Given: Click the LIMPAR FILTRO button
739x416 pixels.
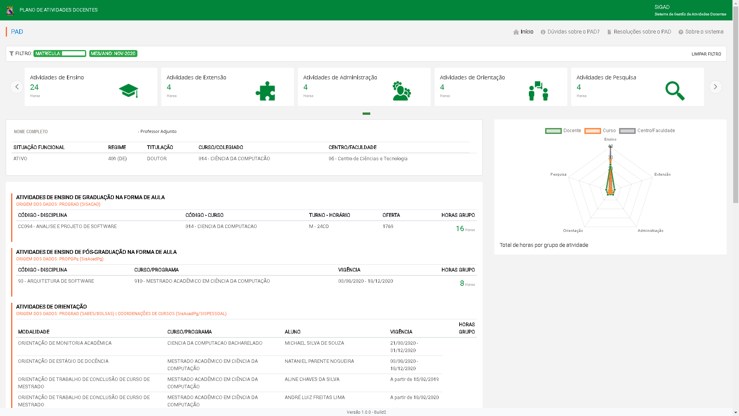Looking at the screenshot, I should (706, 54).
